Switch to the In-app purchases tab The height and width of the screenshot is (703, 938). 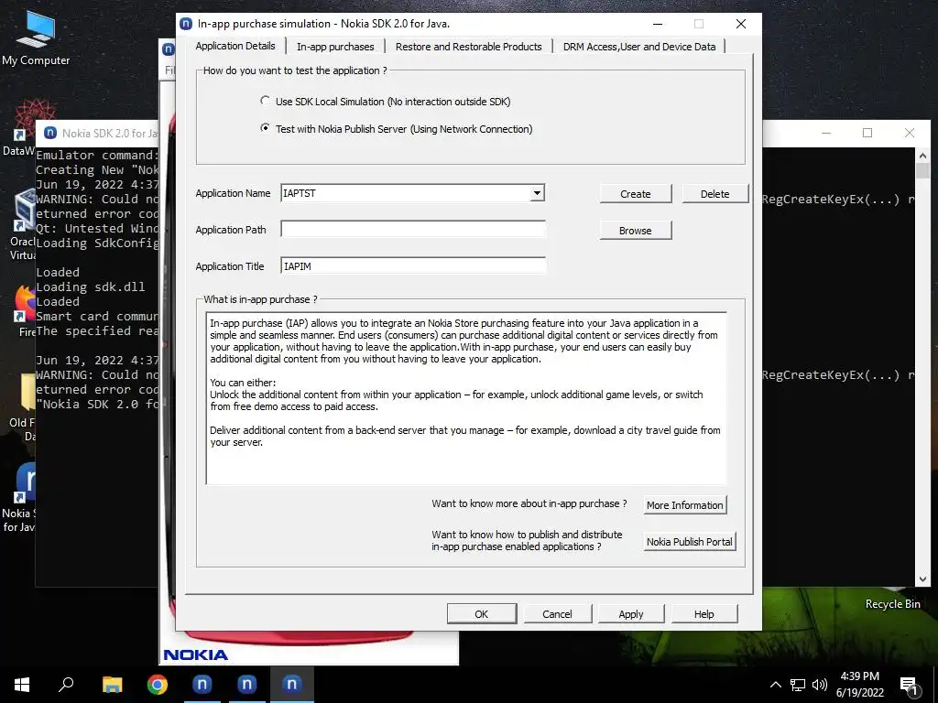pos(335,47)
